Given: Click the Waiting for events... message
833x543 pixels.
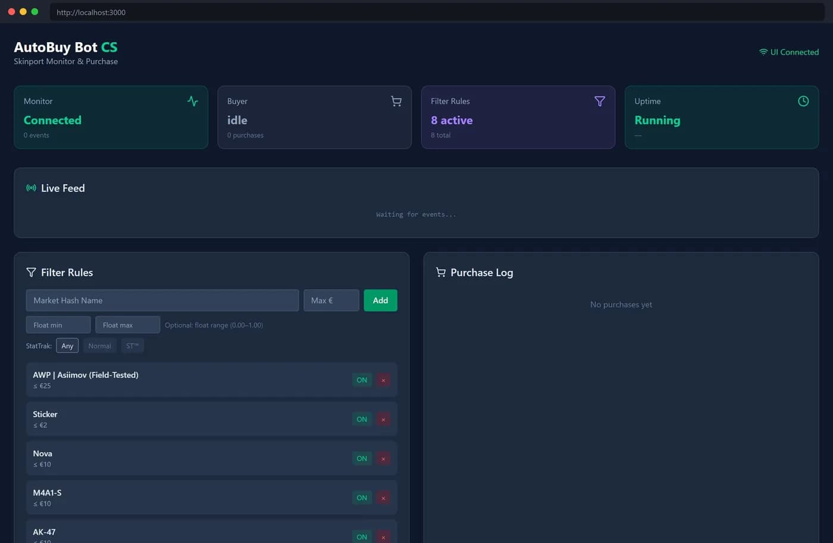Looking at the screenshot, I should pos(416,214).
